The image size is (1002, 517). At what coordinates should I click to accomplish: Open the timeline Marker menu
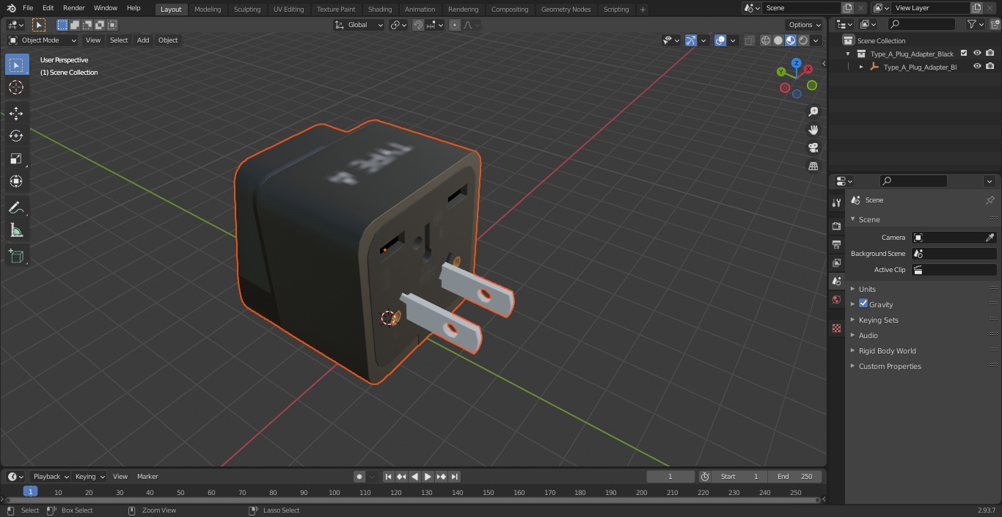click(147, 477)
